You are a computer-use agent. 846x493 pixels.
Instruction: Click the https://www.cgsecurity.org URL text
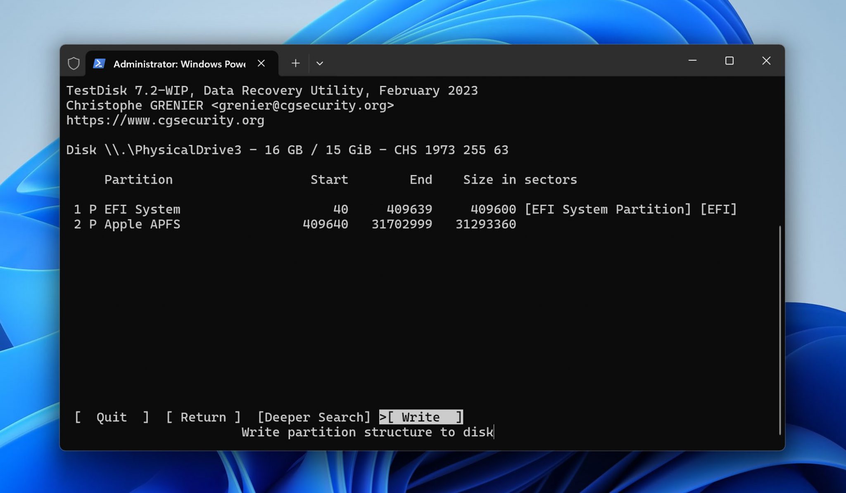165,120
